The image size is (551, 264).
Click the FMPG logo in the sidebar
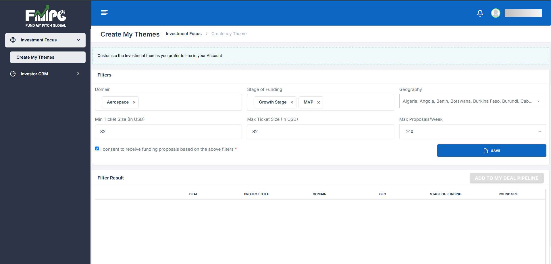tap(46, 17)
